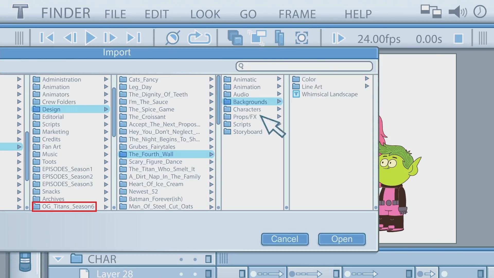Toggle first dot on Layer 28 row

(181, 274)
